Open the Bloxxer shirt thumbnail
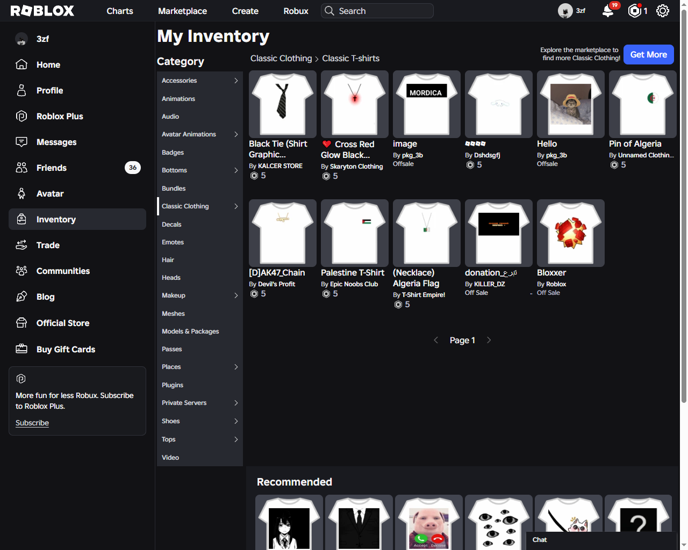688x550 pixels. (x=571, y=233)
